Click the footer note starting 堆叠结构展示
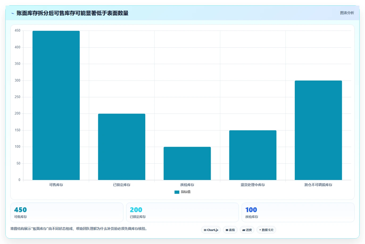This screenshot has height=244, width=365. (x=79, y=229)
